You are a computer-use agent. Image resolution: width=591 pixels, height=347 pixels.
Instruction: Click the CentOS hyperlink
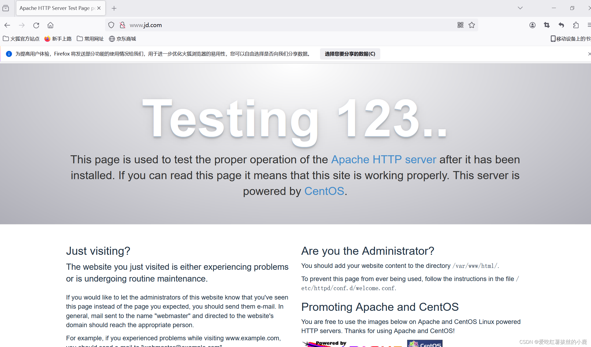(324, 191)
